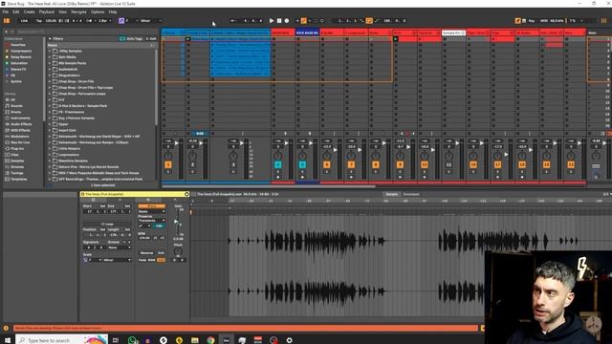This screenshot has height=344, width=612.
Task: Expand the Maschine Samples folder
Action: click(50, 161)
